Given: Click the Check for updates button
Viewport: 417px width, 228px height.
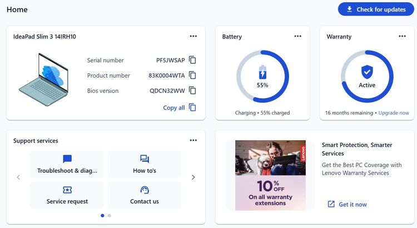Looking at the screenshot, I should click(376, 9).
